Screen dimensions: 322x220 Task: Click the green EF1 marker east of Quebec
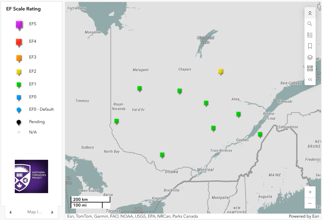(260, 134)
